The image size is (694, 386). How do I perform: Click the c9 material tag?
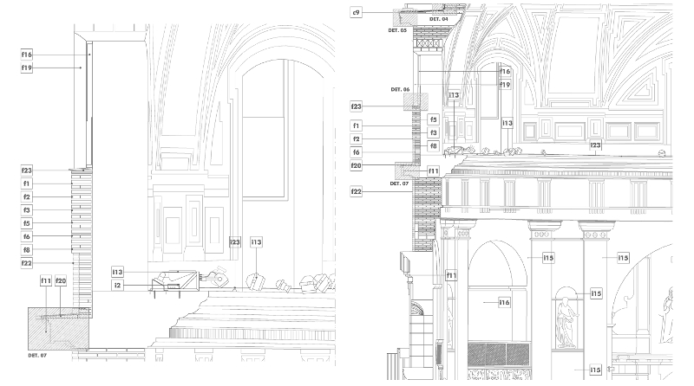357,12
